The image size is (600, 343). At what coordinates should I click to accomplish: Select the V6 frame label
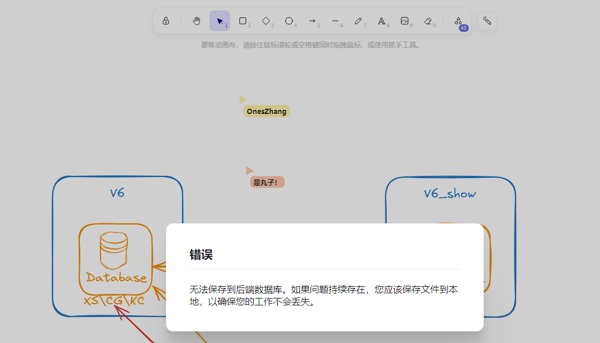point(116,192)
